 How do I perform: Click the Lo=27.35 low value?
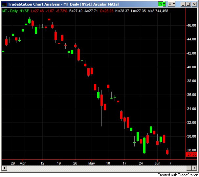point(138,11)
